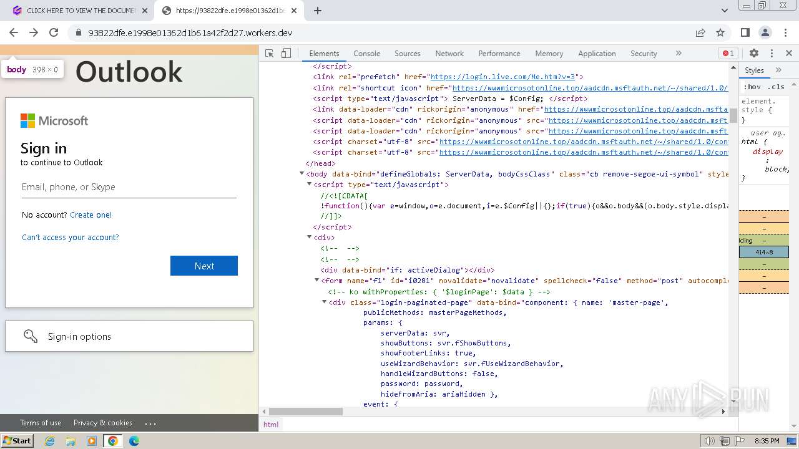
Task: Switch to 'CLICK HERE TO VIEW THE DOCUMENT' tab
Action: coord(80,11)
